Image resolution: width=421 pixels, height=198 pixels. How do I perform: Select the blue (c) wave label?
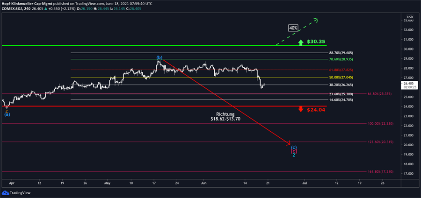click(x=293, y=147)
